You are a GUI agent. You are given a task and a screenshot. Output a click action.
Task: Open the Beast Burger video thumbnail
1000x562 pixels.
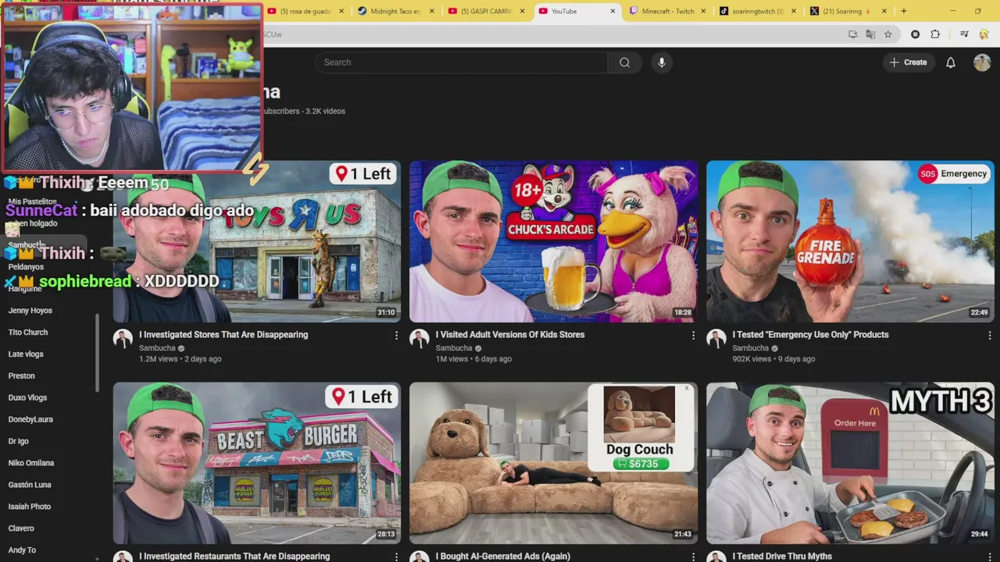pyautogui.click(x=257, y=463)
